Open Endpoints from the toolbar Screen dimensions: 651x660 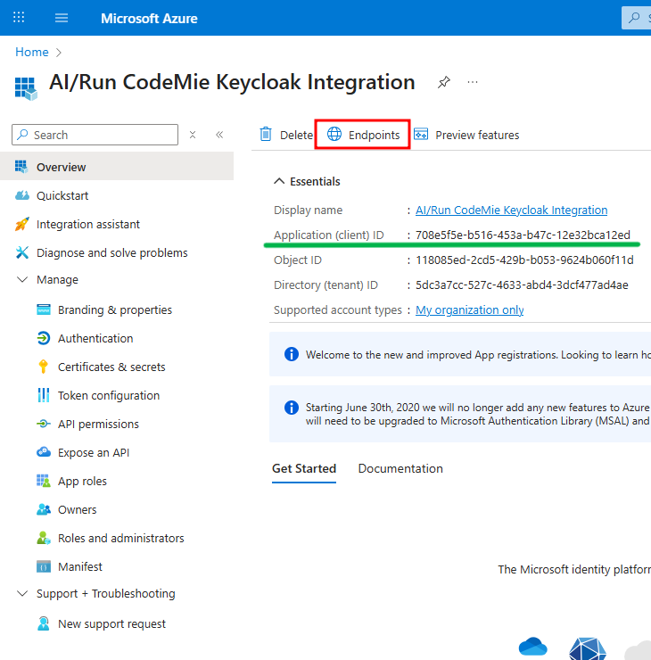(363, 135)
